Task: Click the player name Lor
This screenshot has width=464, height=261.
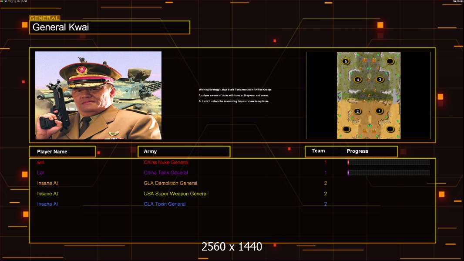Action: [x=40, y=173]
